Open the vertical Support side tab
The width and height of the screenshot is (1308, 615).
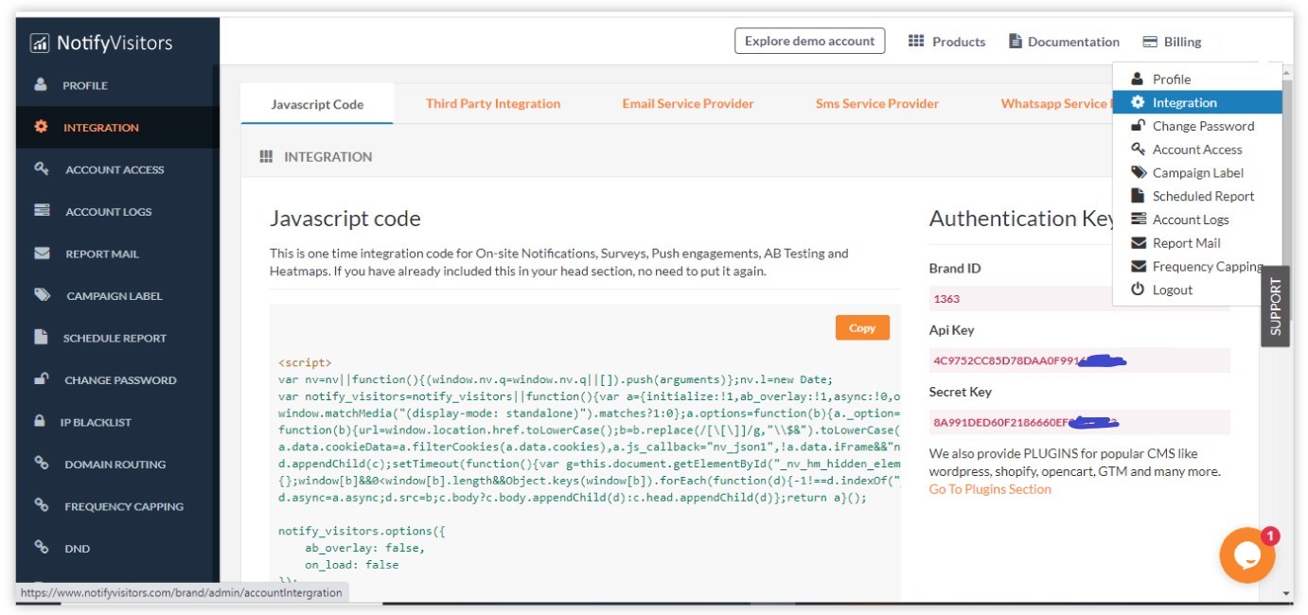click(x=1275, y=307)
